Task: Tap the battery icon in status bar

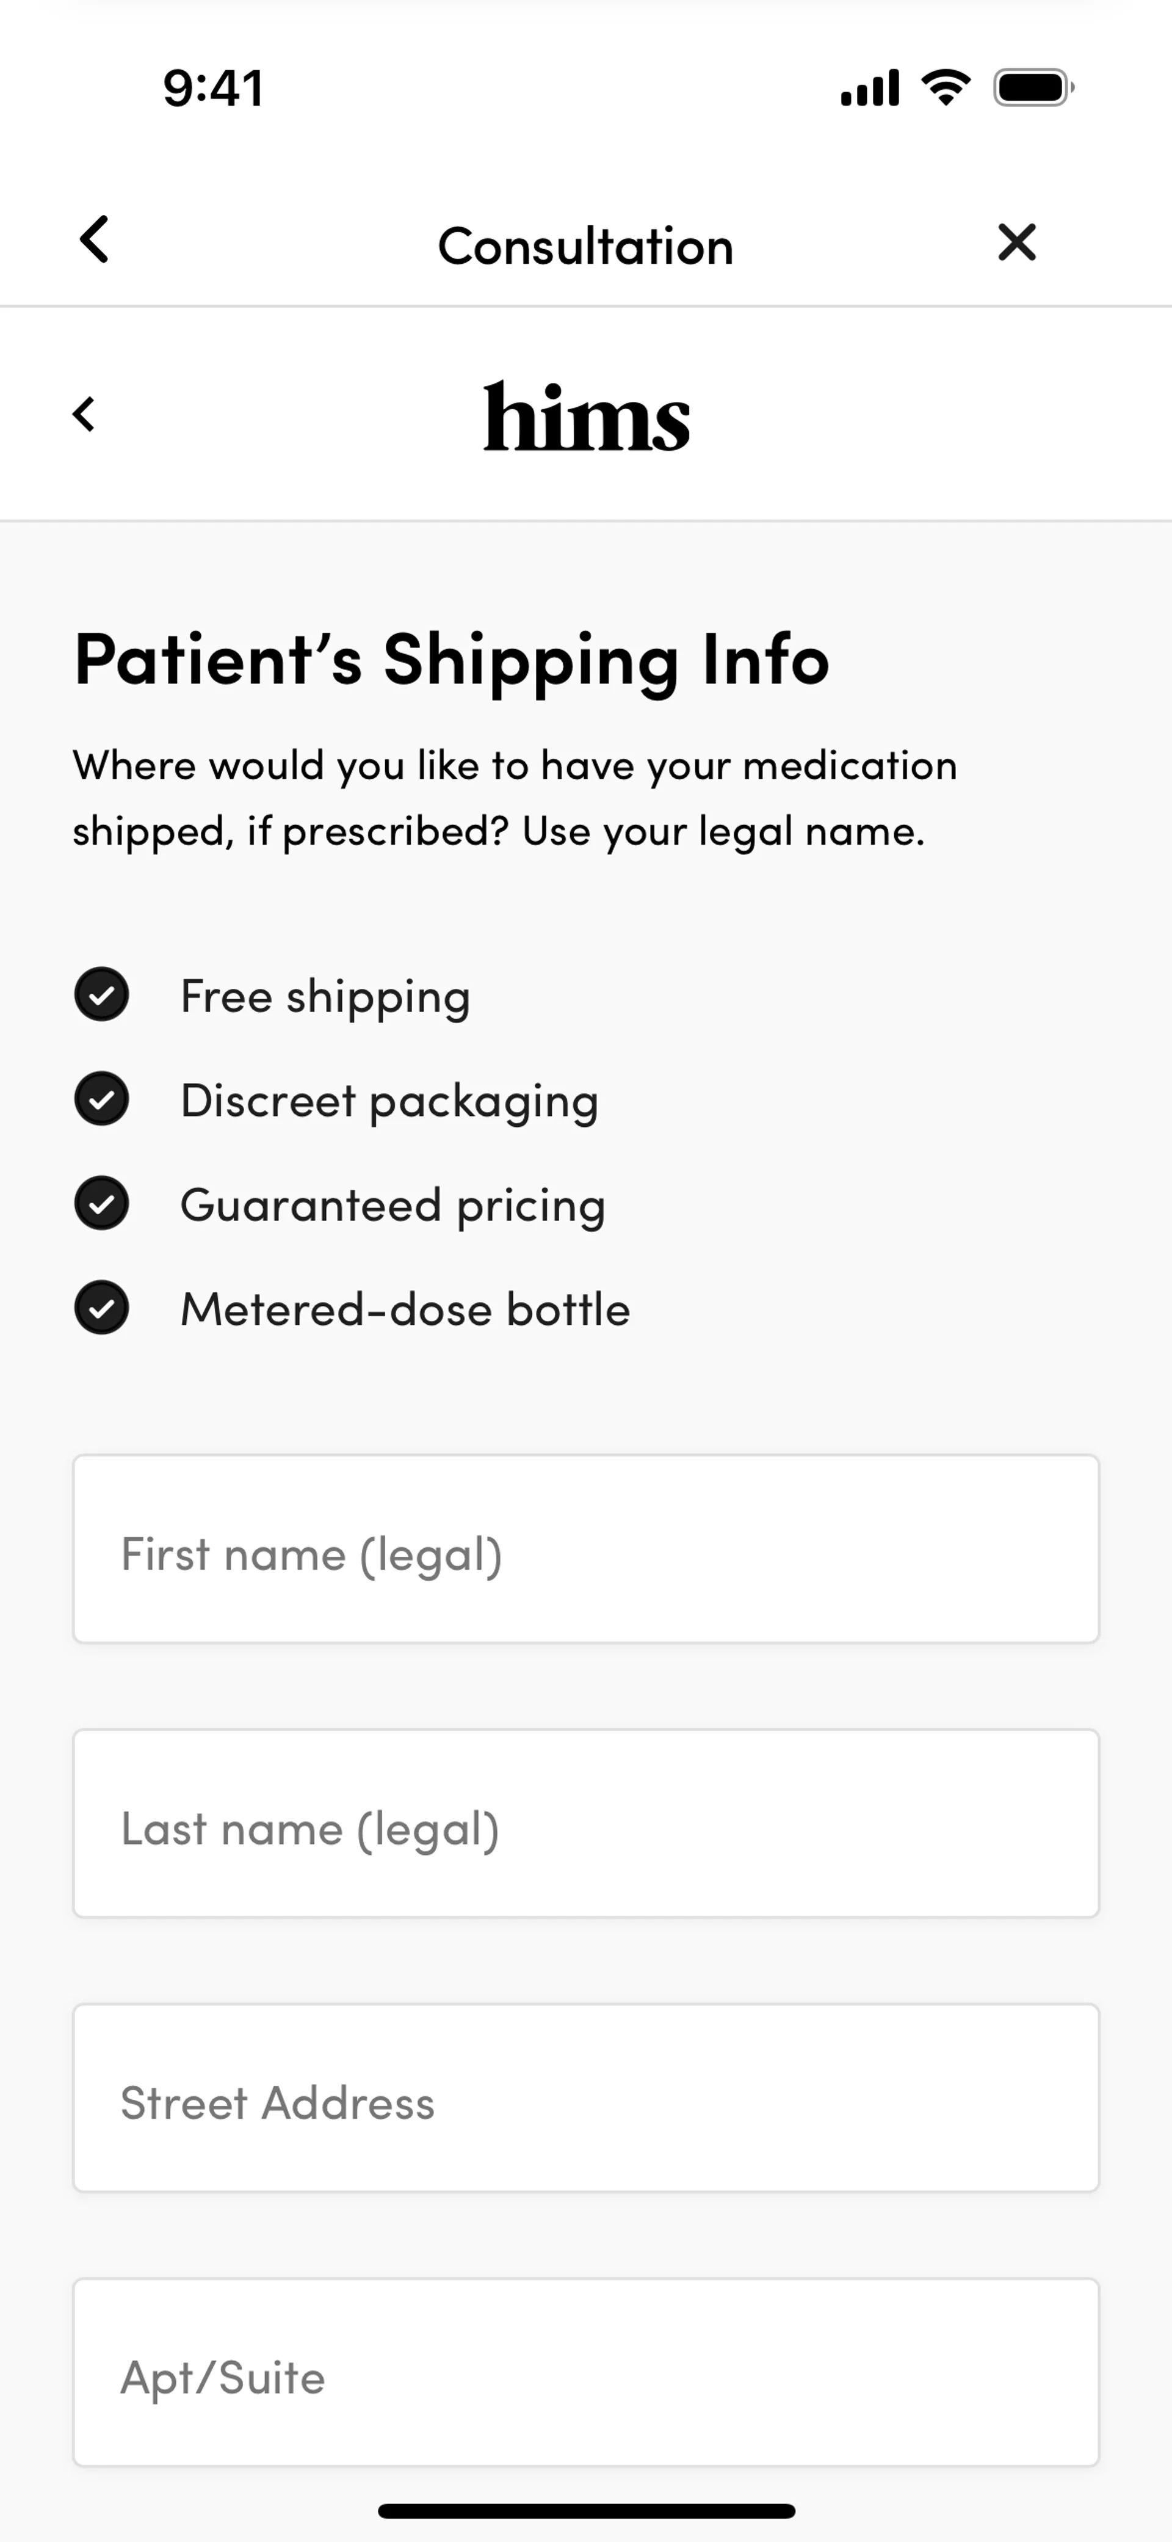Action: click(1032, 88)
